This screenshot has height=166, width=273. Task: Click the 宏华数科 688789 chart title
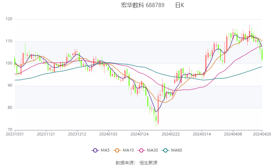tap(143, 5)
